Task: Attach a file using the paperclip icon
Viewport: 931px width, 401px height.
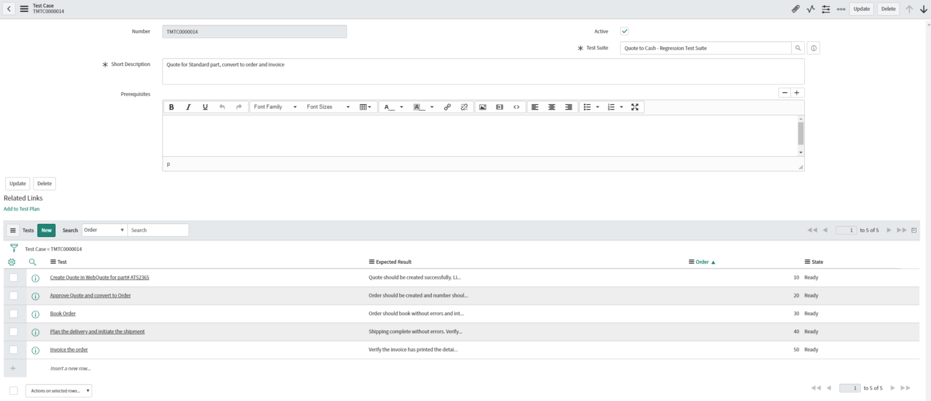Action: [796, 8]
